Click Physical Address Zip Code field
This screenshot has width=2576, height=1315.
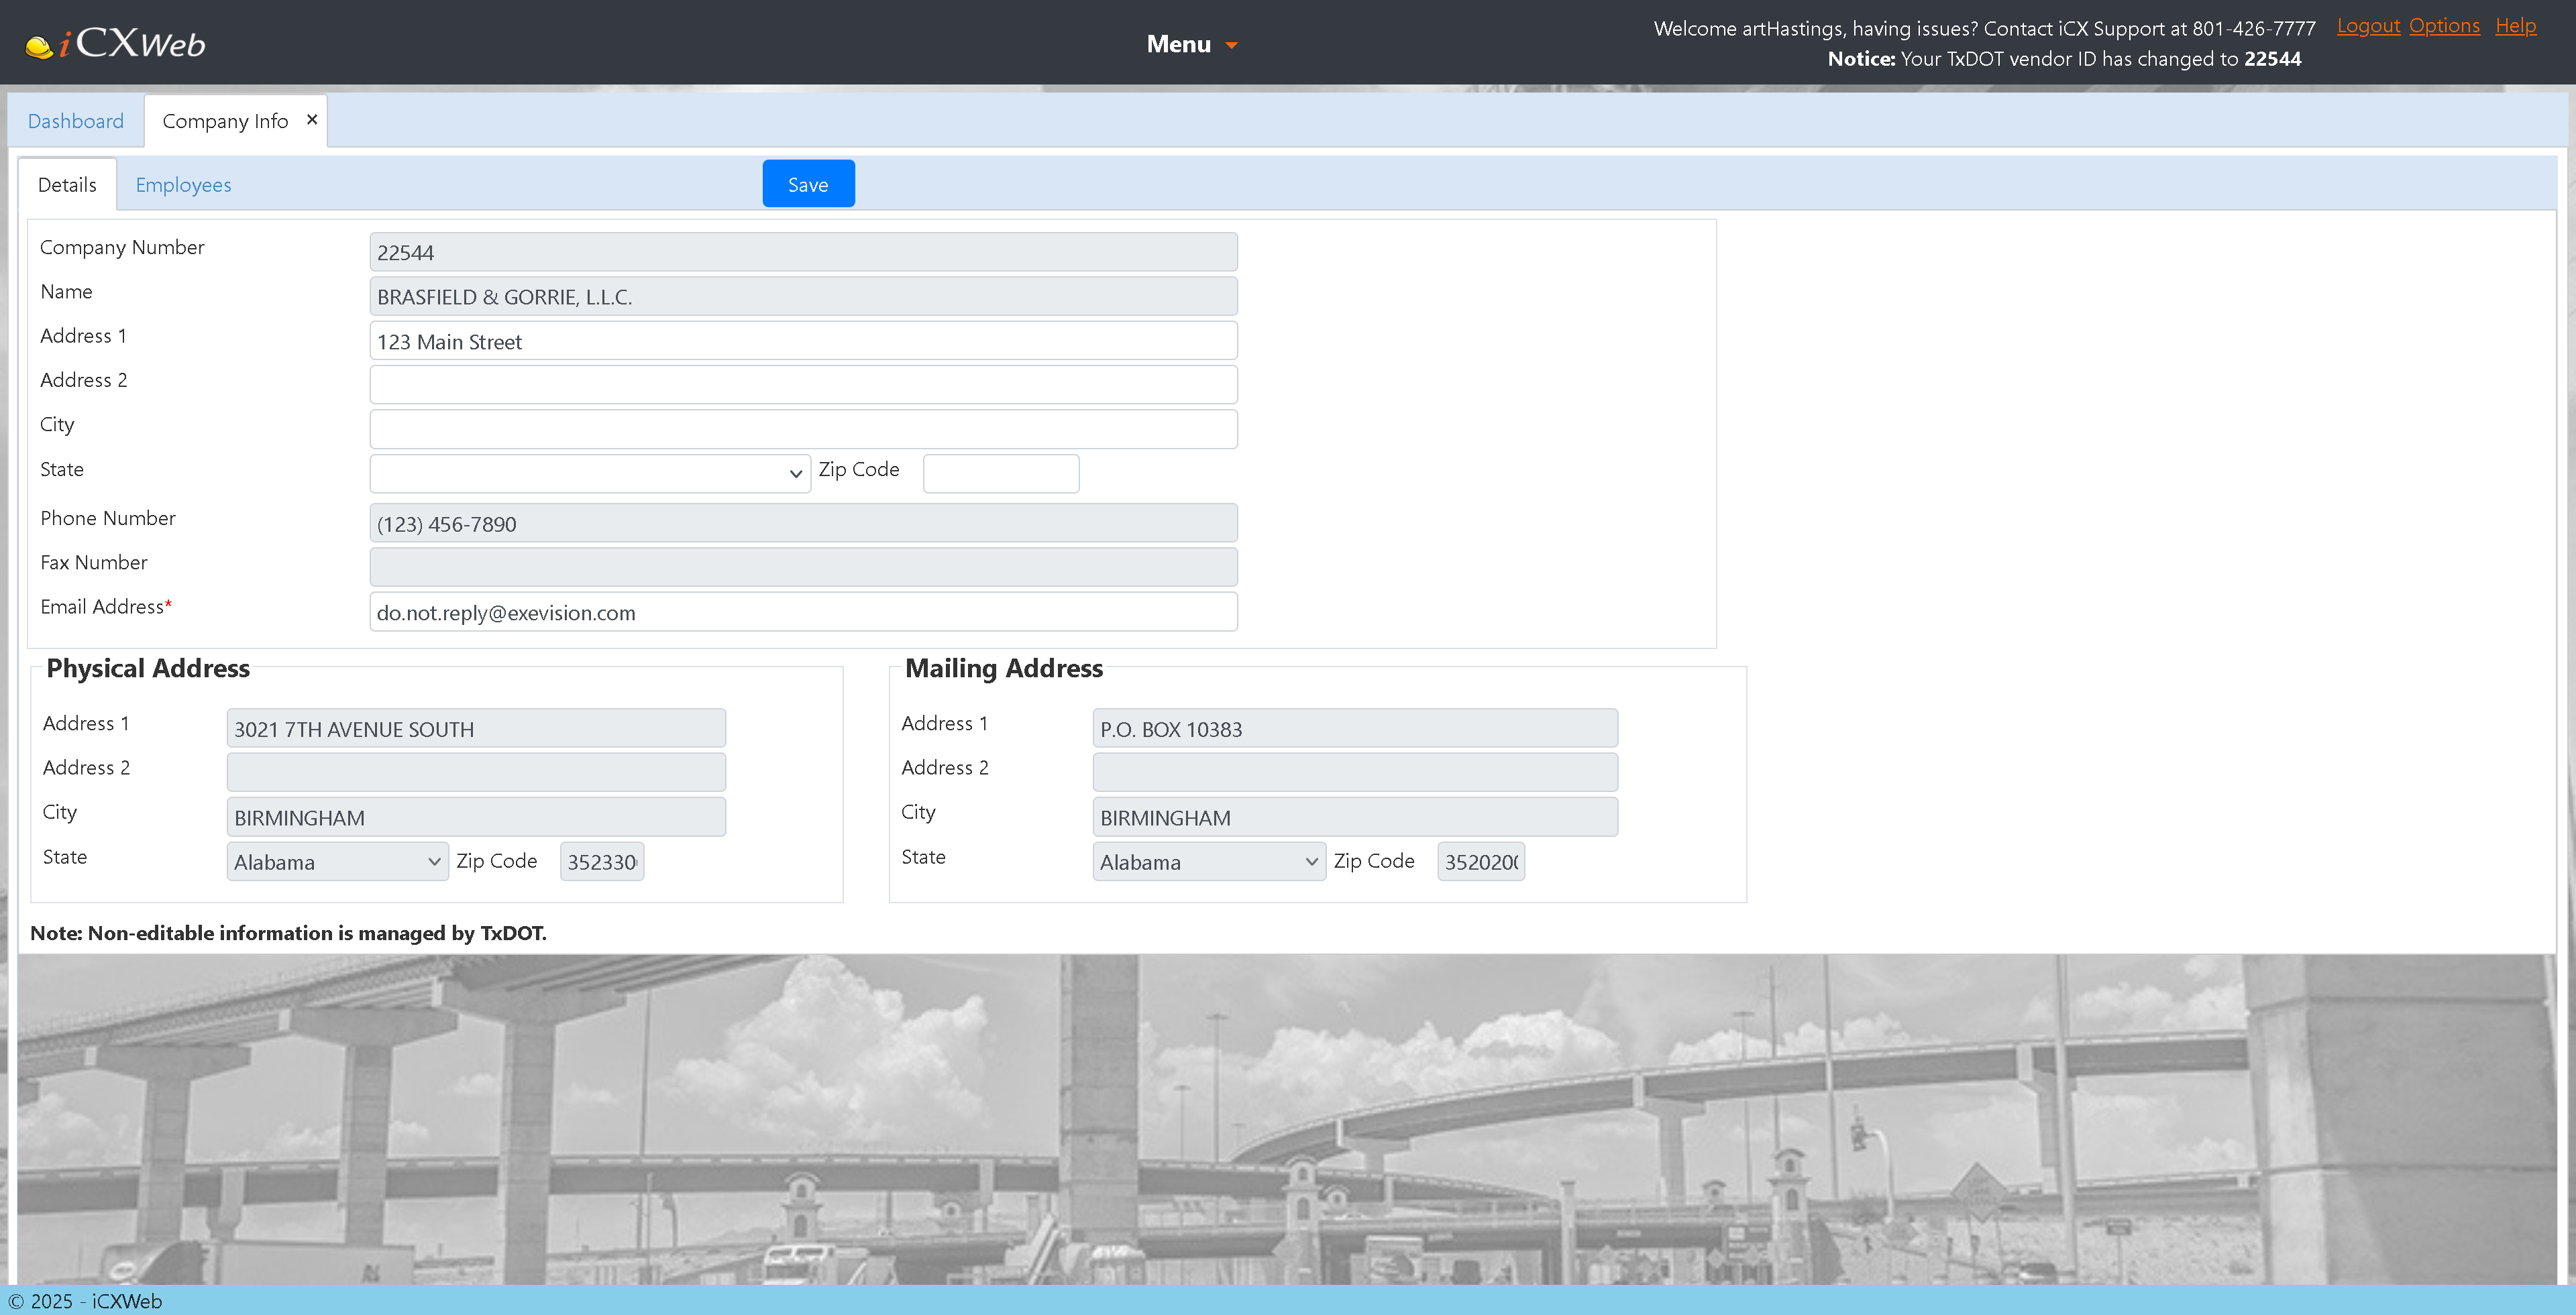pos(602,861)
